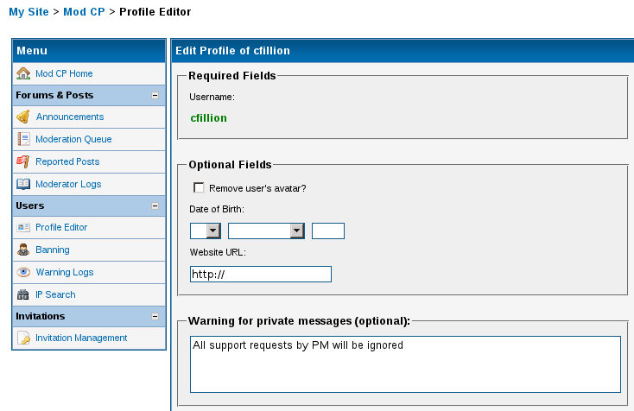
Task: Click the Profile Editor card icon
Action: (23, 227)
